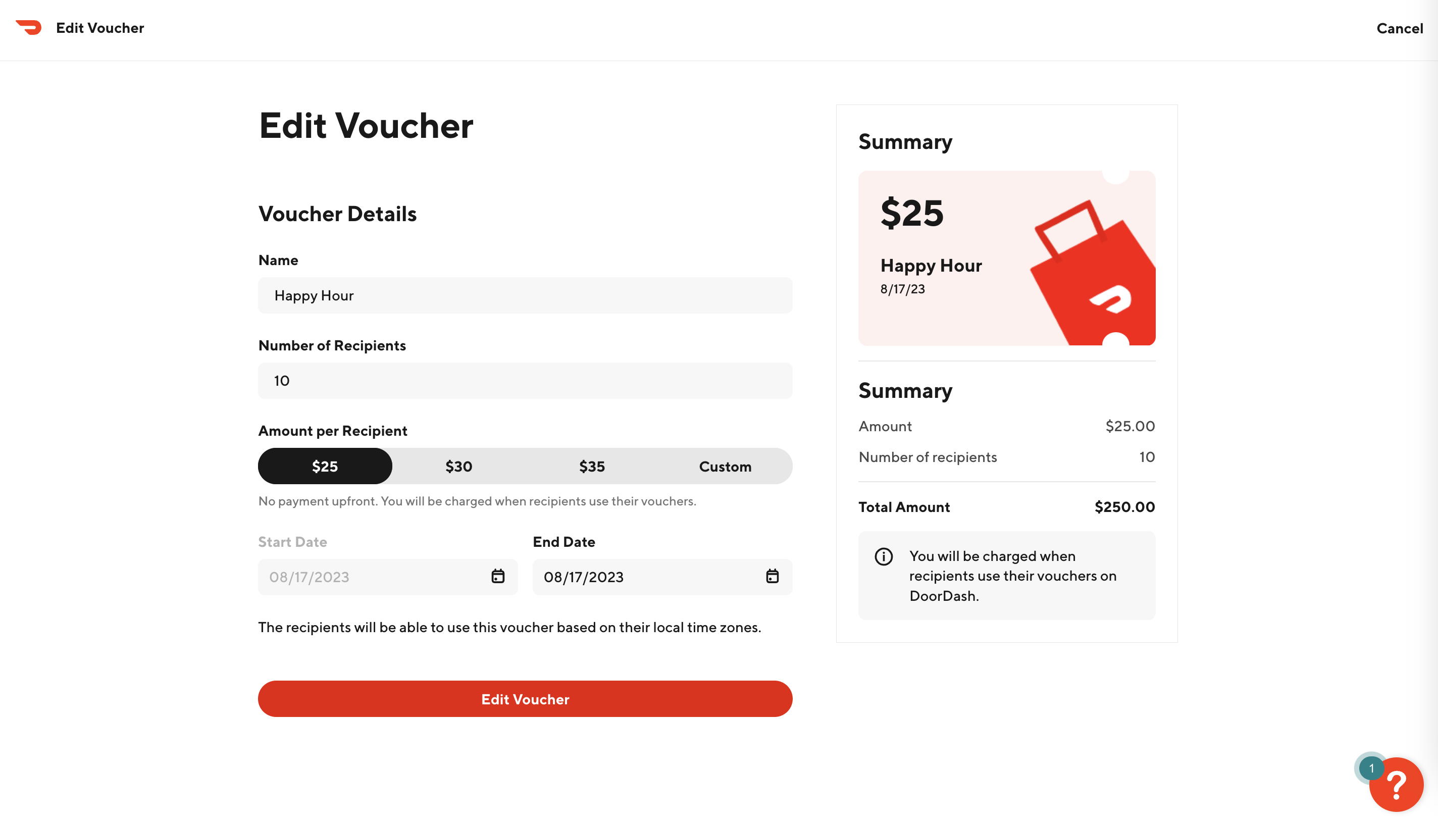Select the $30 amount option
Image resolution: width=1438 pixels, height=823 pixels.
(x=458, y=466)
